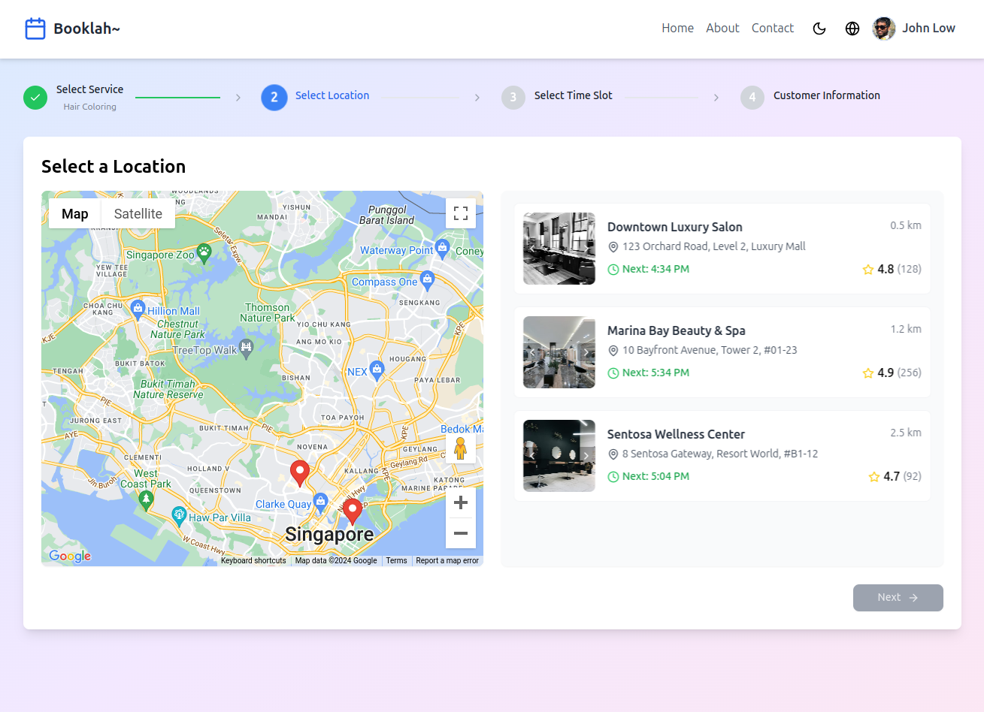Click the Haw Par Villa marker
This screenshot has width=984, height=712.
point(179,514)
